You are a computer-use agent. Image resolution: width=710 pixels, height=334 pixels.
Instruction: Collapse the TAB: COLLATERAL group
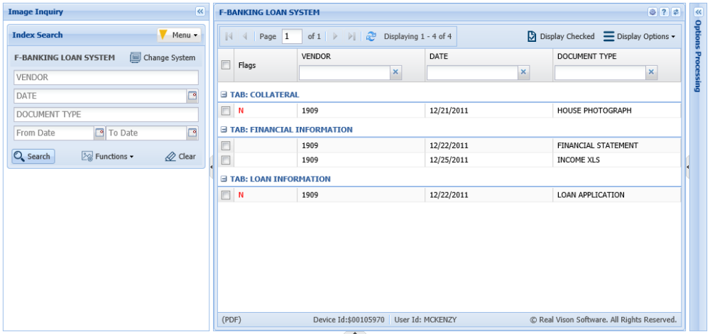(x=223, y=95)
